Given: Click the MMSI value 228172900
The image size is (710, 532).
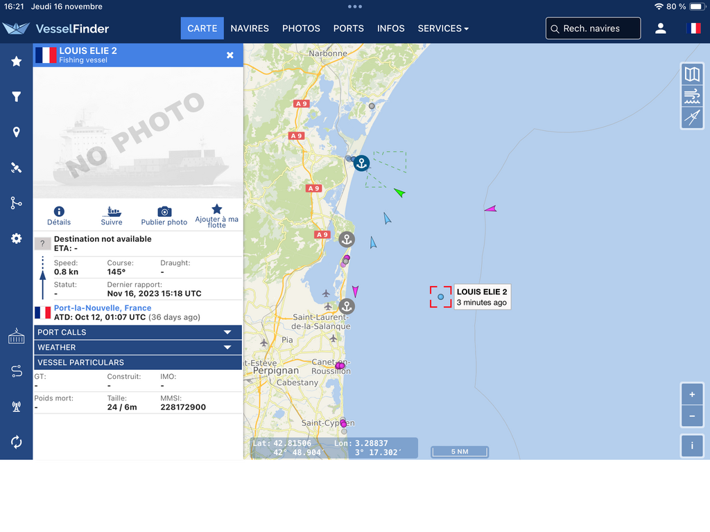Looking at the screenshot, I should [183, 407].
